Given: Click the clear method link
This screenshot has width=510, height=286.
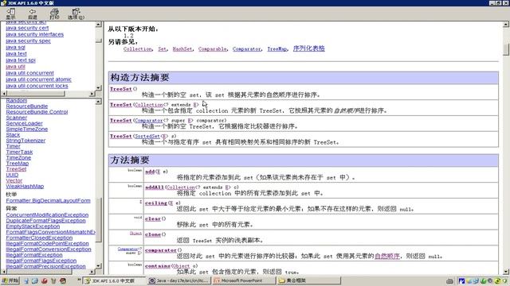Looking at the screenshot, I should click(153, 219).
